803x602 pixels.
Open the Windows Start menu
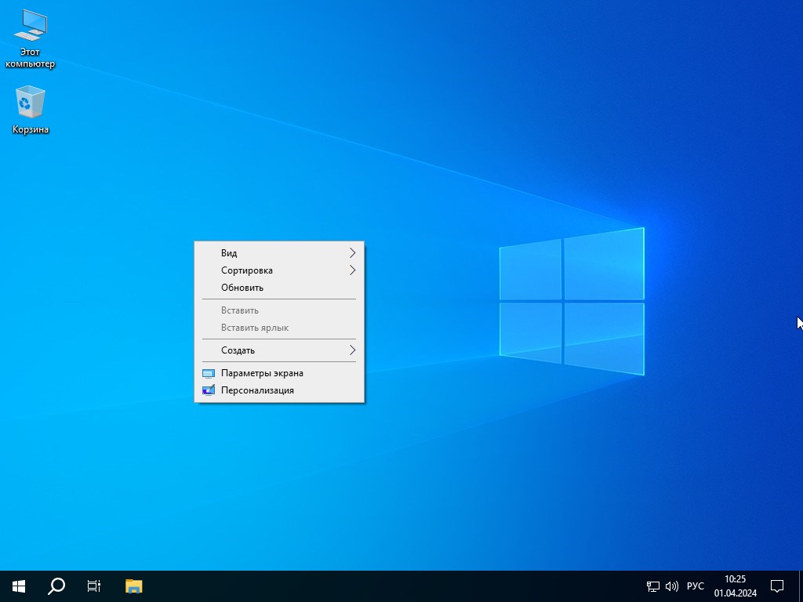pyautogui.click(x=19, y=586)
